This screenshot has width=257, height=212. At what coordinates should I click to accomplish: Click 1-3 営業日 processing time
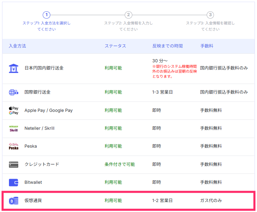pos(162,92)
